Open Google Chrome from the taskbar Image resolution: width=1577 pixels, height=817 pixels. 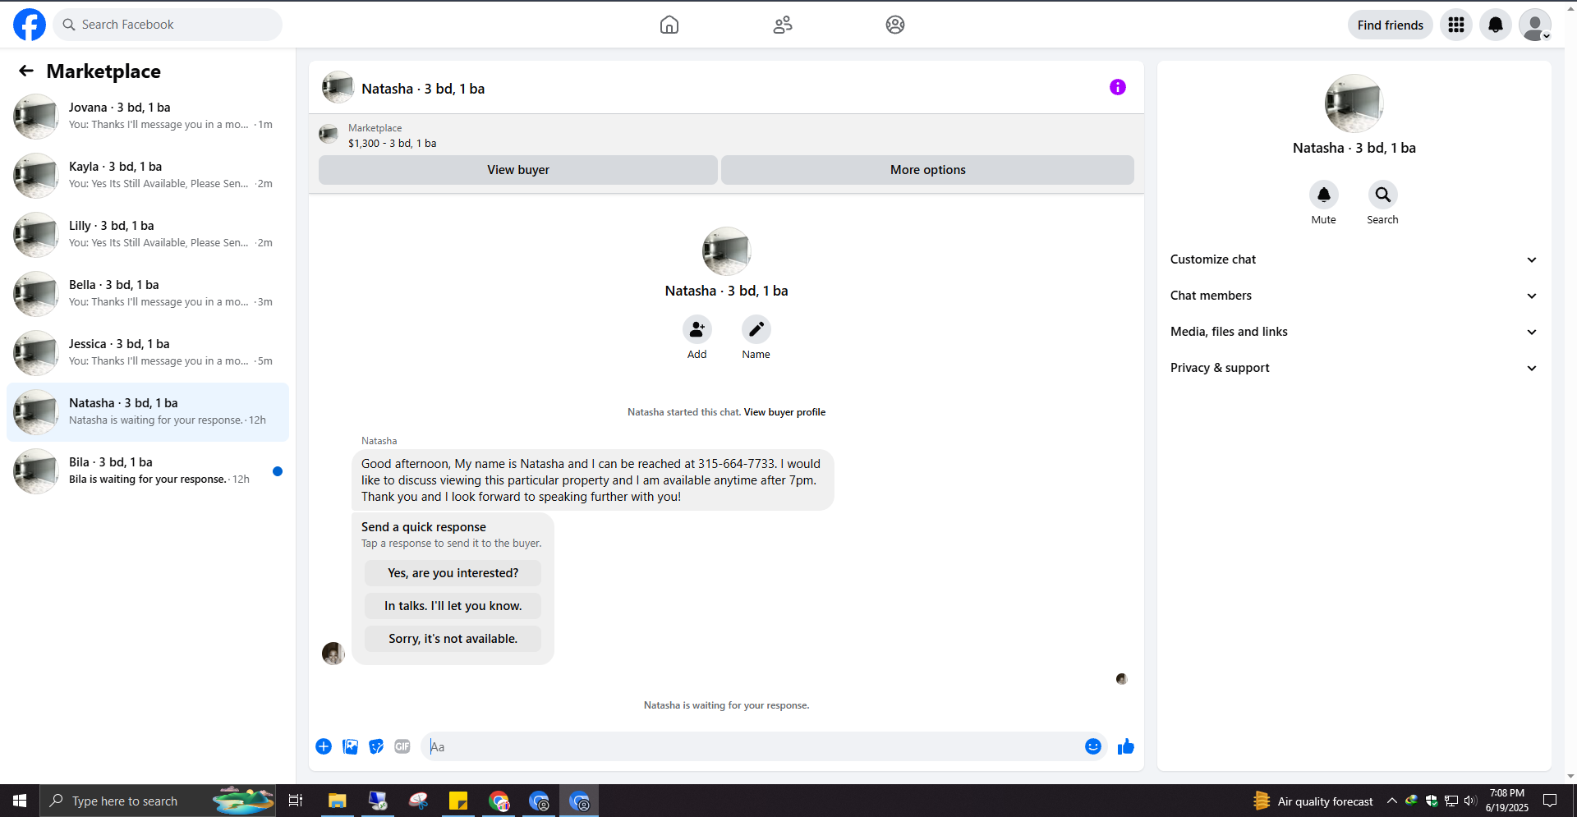pos(499,801)
